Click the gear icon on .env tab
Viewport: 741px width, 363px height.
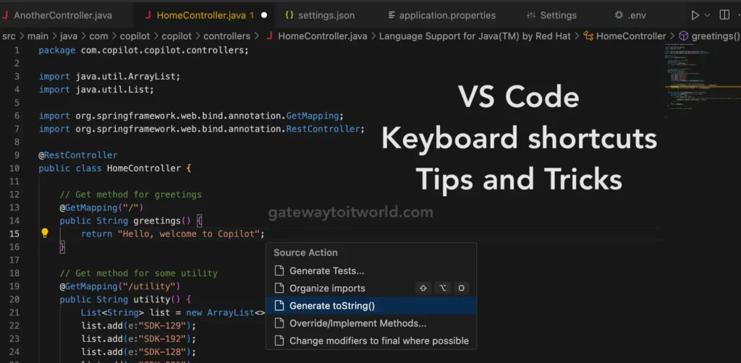click(x=618, y=15)
